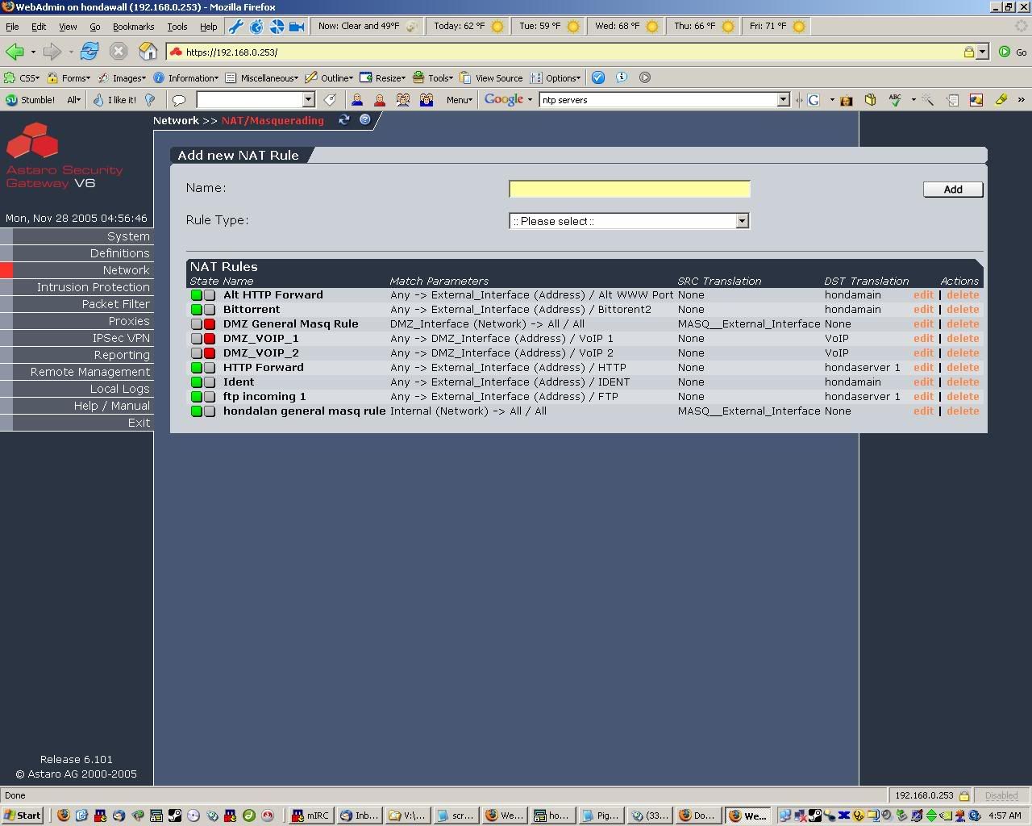
Task: Click the Reload page toolbar icon
Action: tap(89, 52)
